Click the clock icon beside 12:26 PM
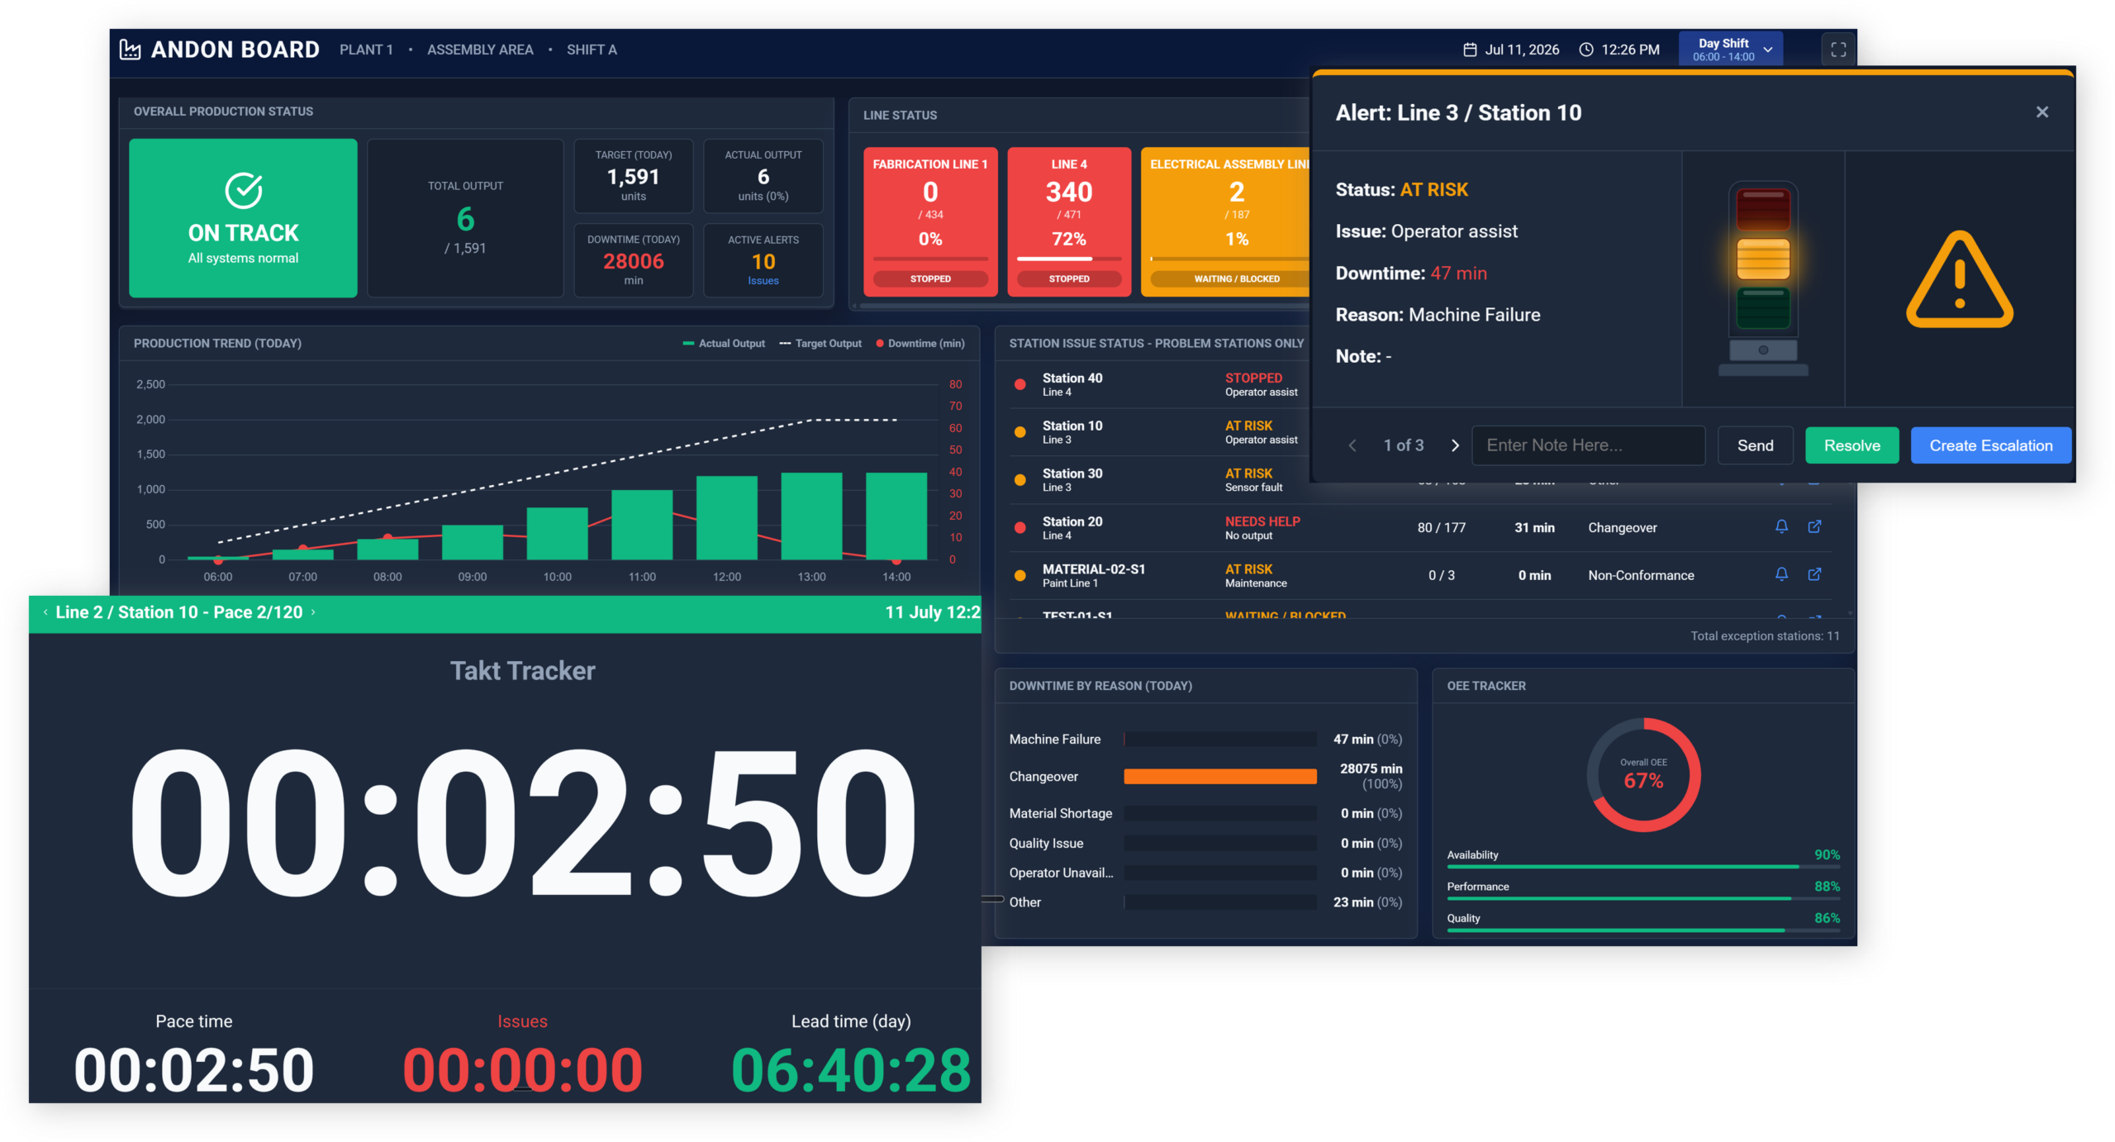Image resolution: width=2115 pixels, height=1142 pixels. (x=1585, y=50)
